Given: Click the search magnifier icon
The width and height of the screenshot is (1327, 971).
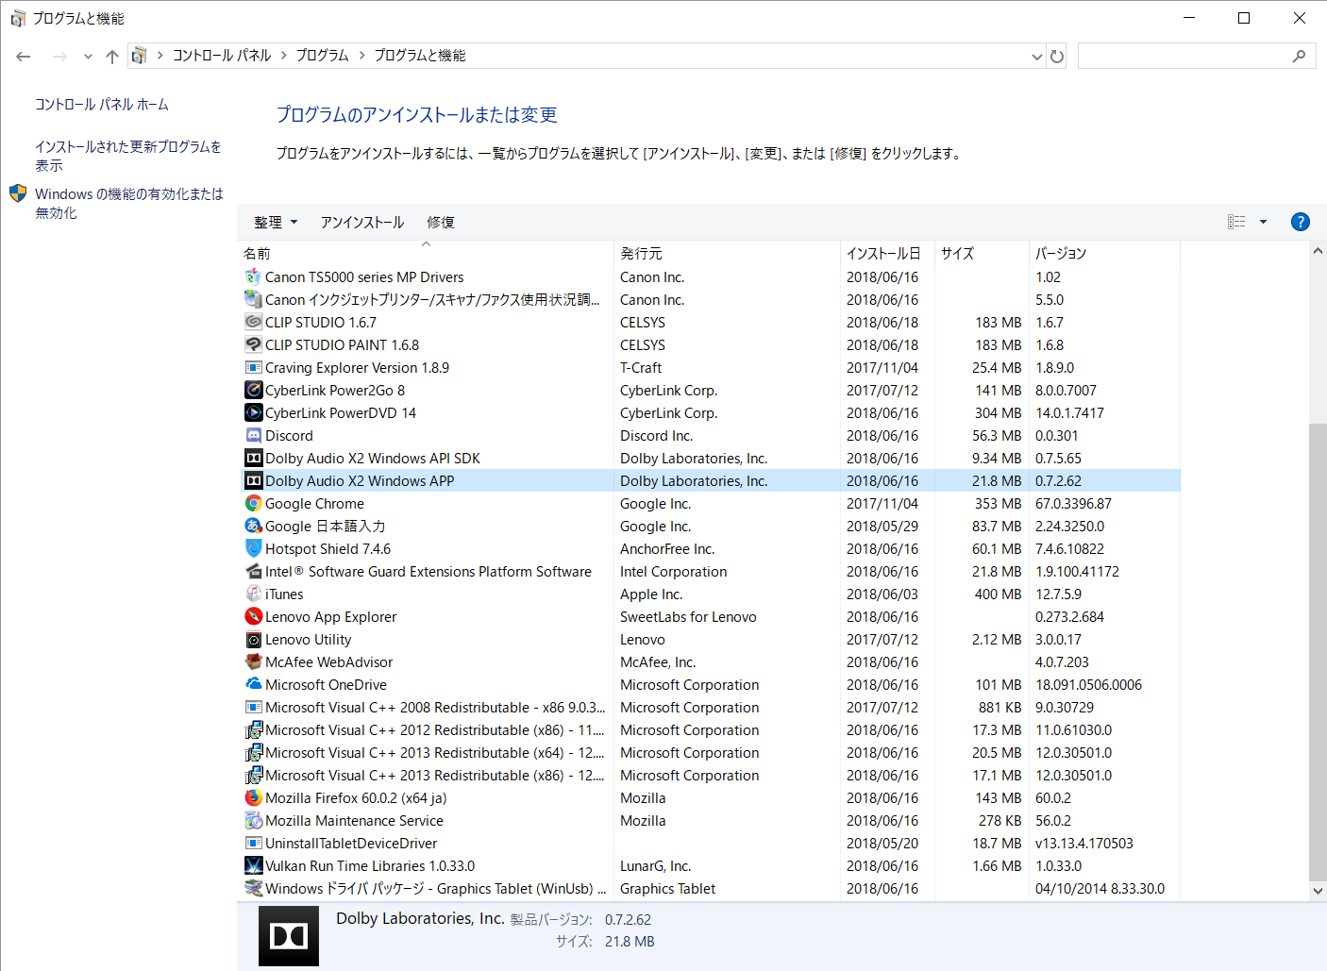Looking at the screenshot, I should 1299,57.
